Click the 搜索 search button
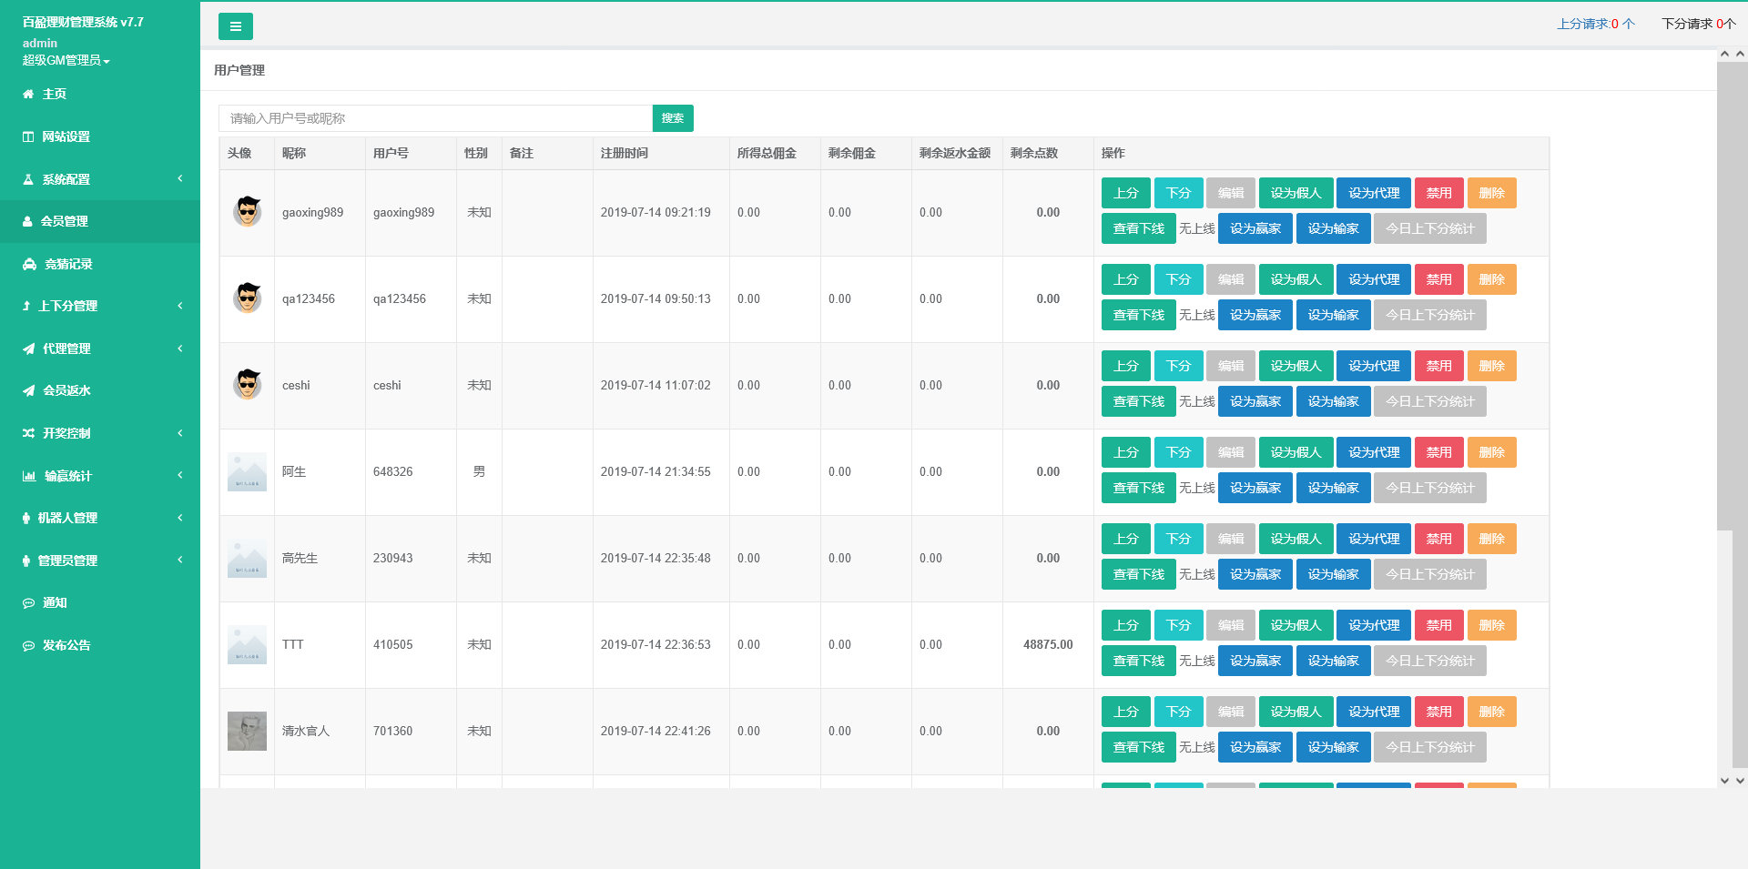 673,118
